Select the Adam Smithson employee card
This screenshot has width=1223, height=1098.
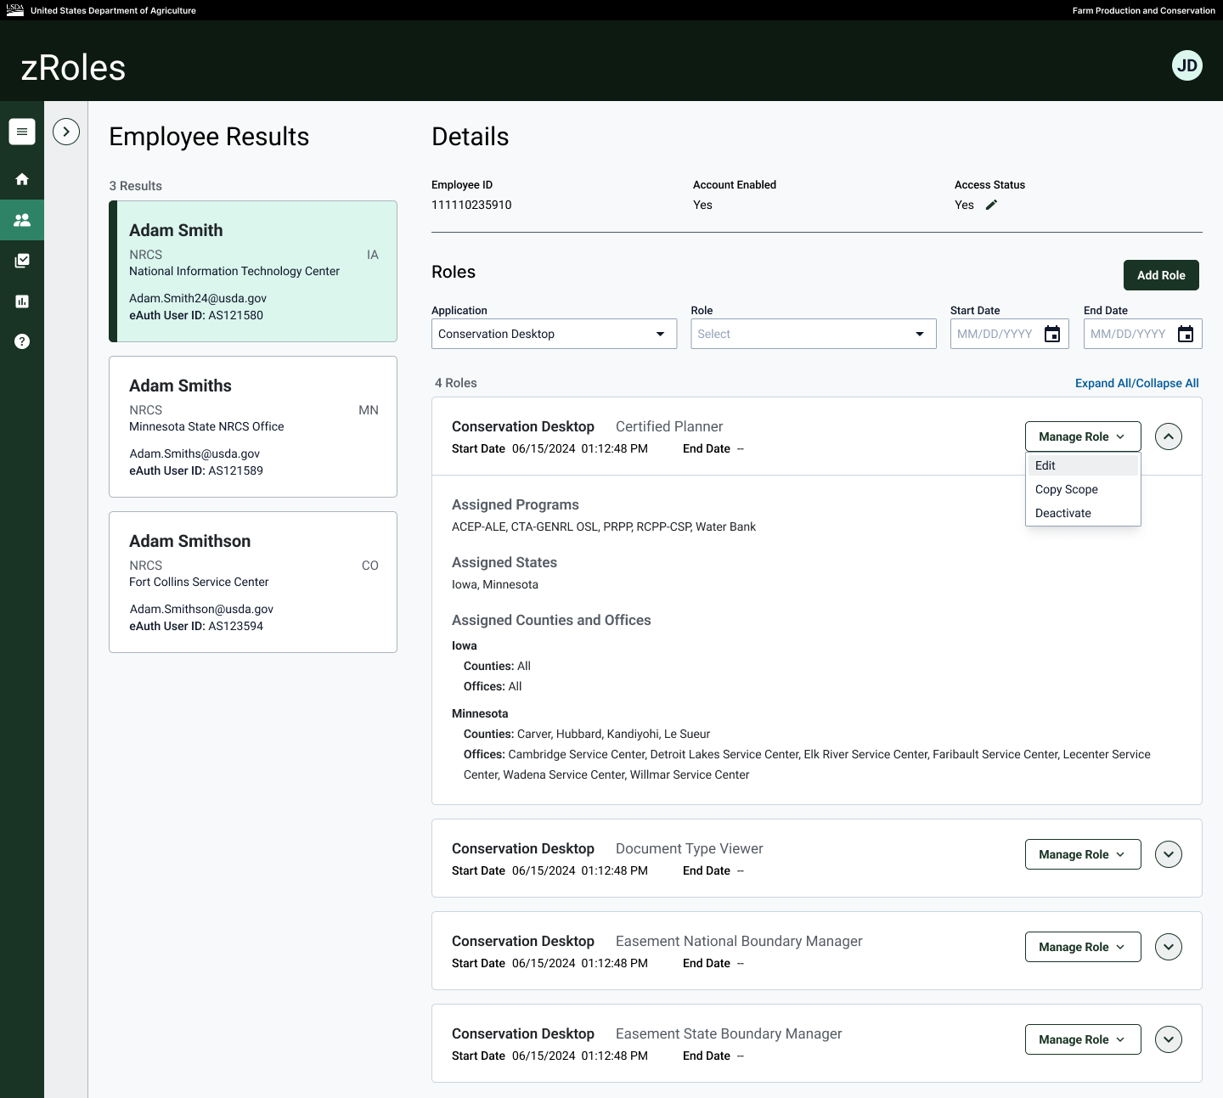pyautogui.click(x=253, y=582)
